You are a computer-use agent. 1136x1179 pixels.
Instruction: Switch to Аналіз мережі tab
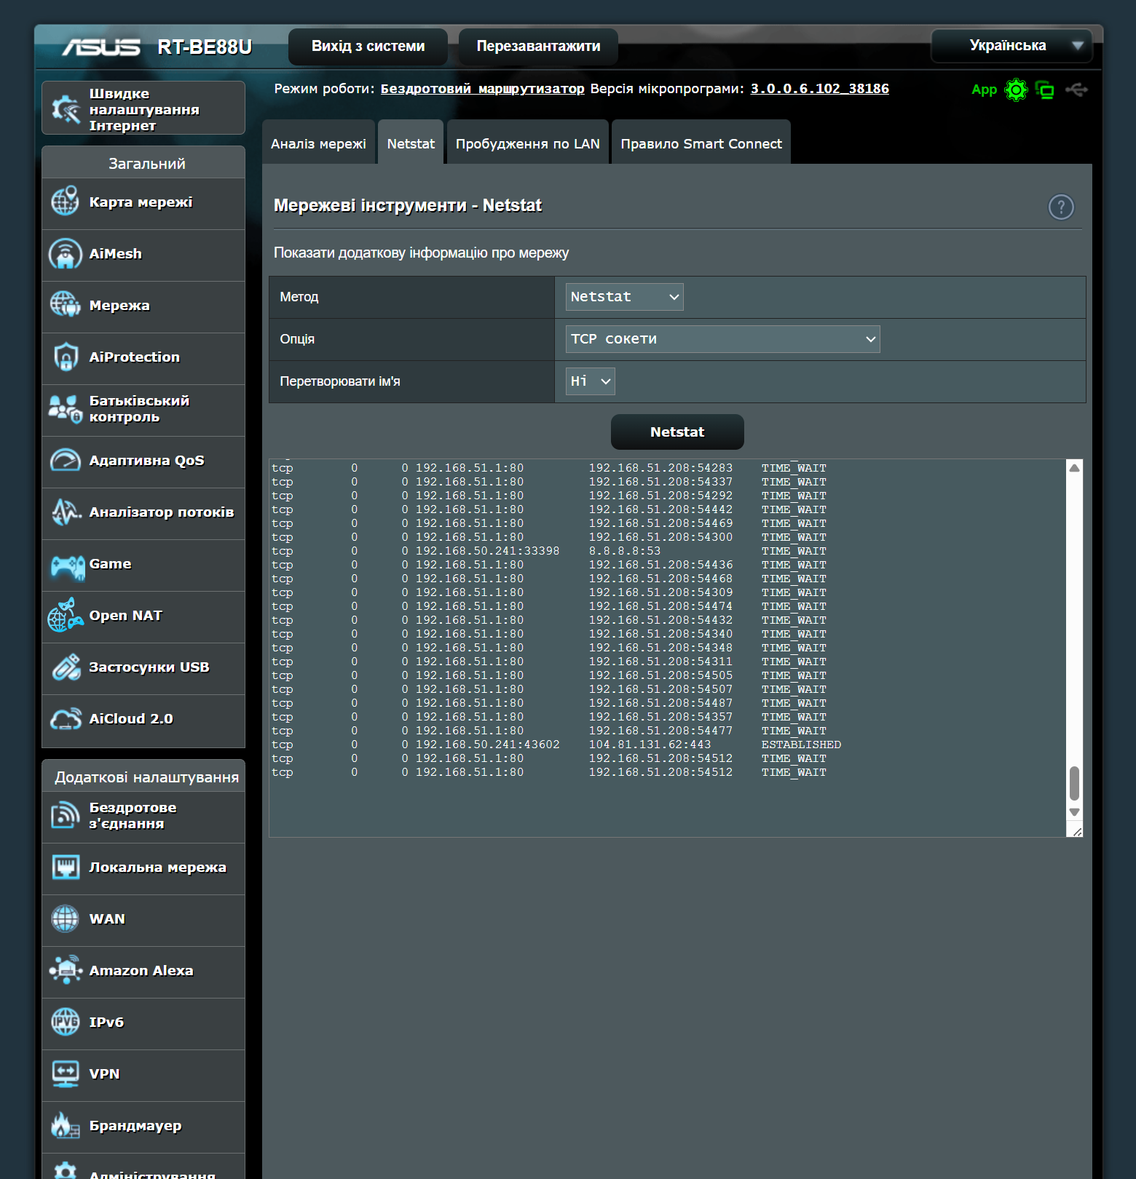point(318,143)
